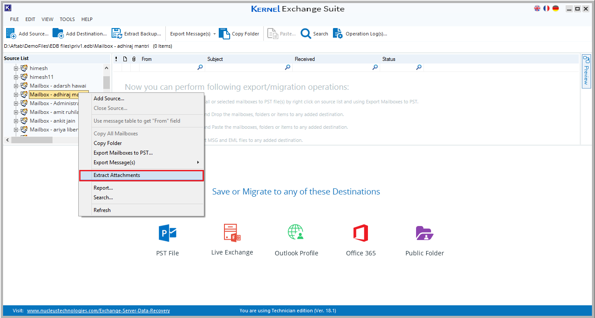Click the Extract Backup toolbar icon
The height and width of the screenshot is (318, 595).
[117, 33]
